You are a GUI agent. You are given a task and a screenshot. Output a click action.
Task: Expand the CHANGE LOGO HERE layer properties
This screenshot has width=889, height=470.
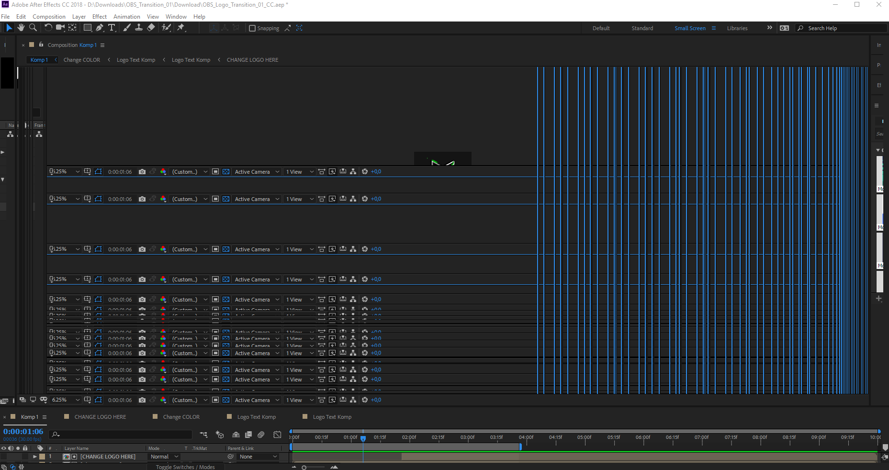point(35,457)
